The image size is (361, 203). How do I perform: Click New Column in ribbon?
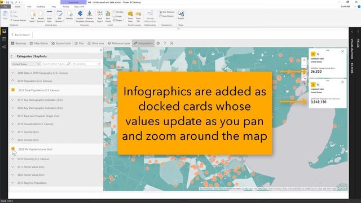coord(166,16)
